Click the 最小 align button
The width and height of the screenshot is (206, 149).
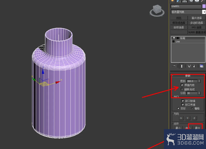tap(178, 128)
